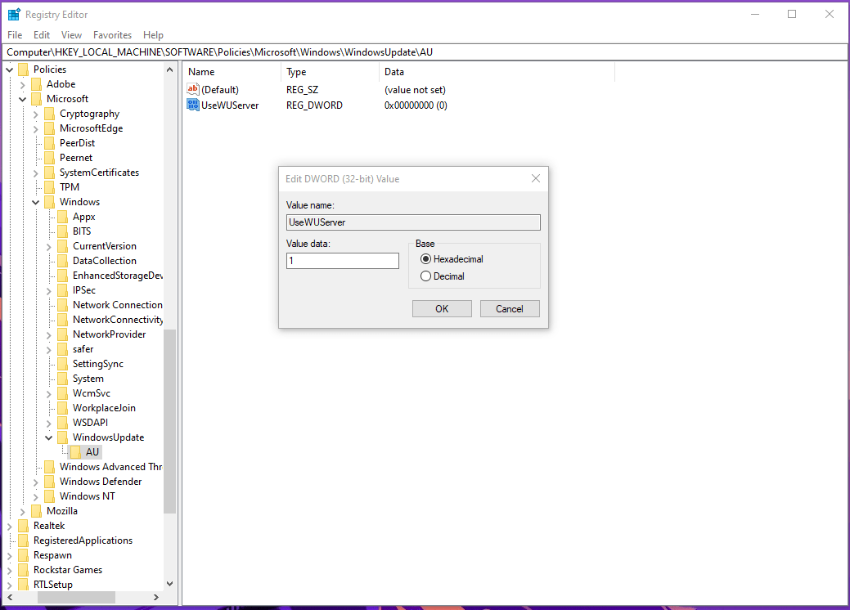The width and height of the screenshot is (850, 610).
Task: Open the Edit menu
Action: pyautogui.click(x=42, y=34)
